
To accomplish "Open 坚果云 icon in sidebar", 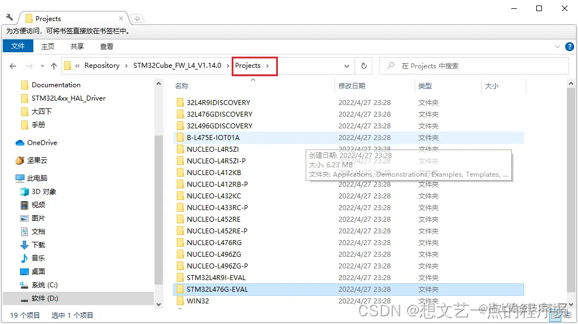I will (x=20, y=161).
